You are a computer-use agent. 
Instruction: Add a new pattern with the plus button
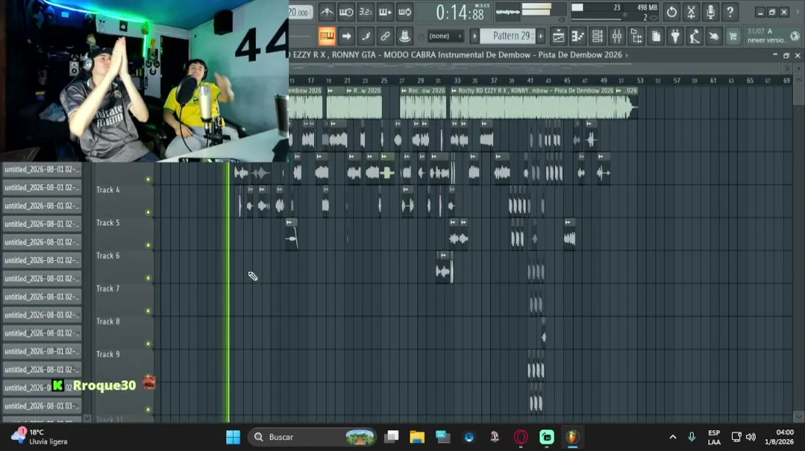(x=540, y=36)
